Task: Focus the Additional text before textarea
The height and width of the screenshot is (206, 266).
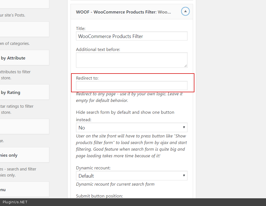Action: pyautogui.click(x=132, y=60)
